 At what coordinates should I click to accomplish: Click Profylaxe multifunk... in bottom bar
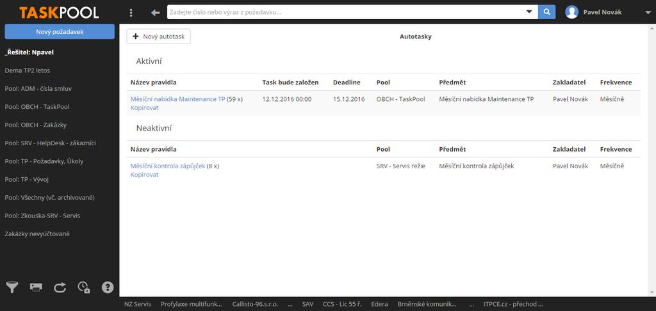[x=191, y=305]
